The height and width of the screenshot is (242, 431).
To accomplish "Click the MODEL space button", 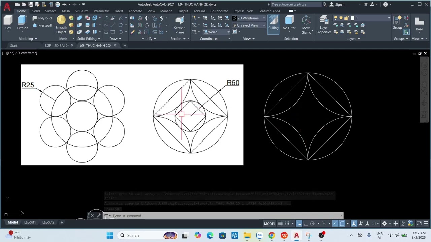I will [270, 224].
